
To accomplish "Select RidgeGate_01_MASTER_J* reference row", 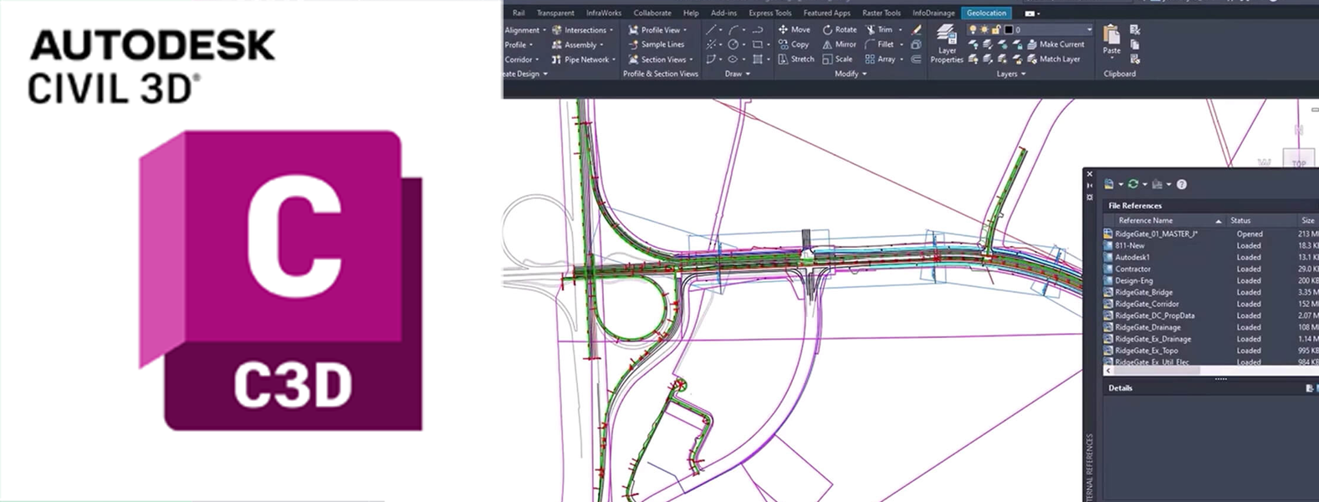I will pyautogui.click(x=1211, y=233).
